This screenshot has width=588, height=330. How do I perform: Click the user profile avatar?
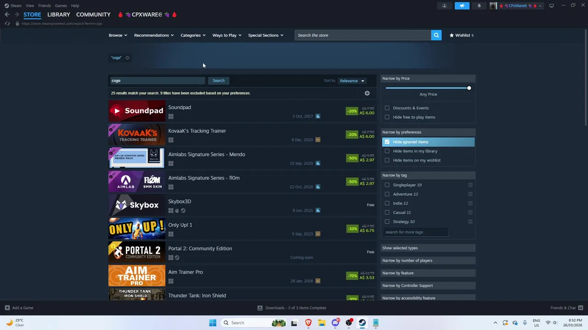(493, 5)
